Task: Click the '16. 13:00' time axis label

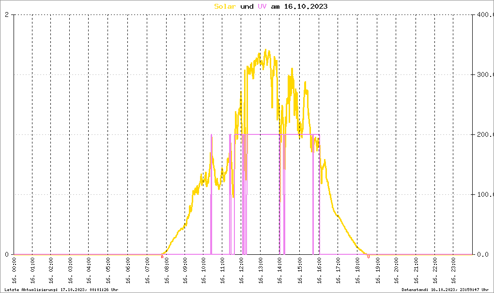Action: (261, 271)
